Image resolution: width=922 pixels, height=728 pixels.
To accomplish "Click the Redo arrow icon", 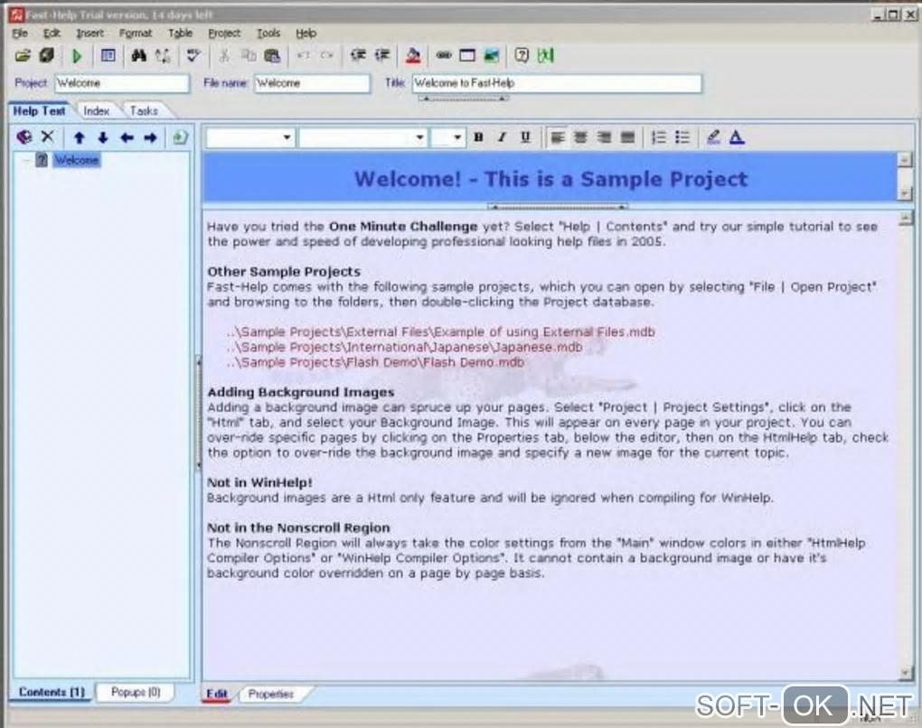I will (x=327, y=56).
